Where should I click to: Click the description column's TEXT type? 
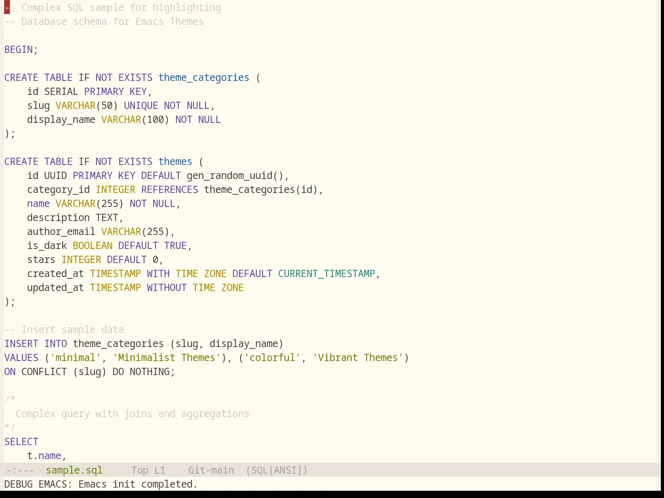click(107, 217)
